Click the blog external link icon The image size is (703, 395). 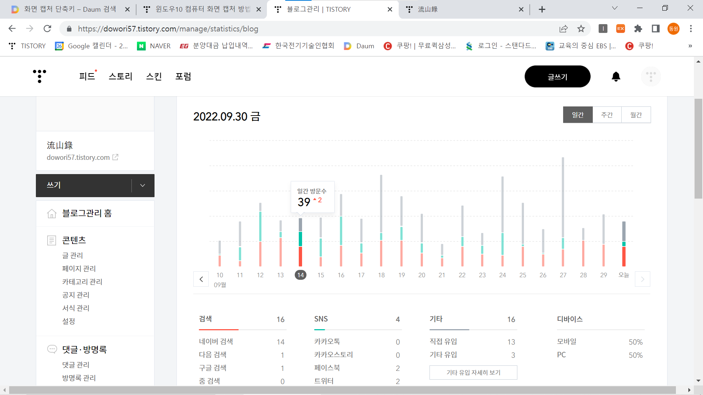pyautogui.click(x=115, y=157)
